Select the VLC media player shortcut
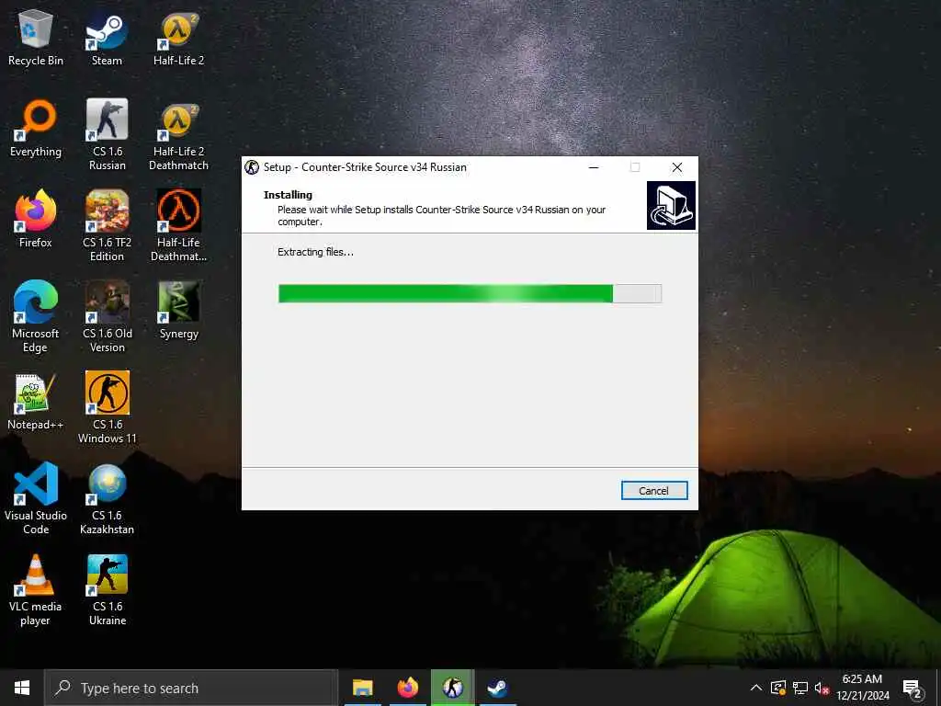 coord(36,590)
